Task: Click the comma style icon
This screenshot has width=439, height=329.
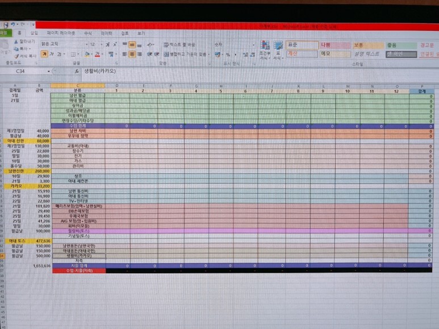Action: (x=236, y=55)
